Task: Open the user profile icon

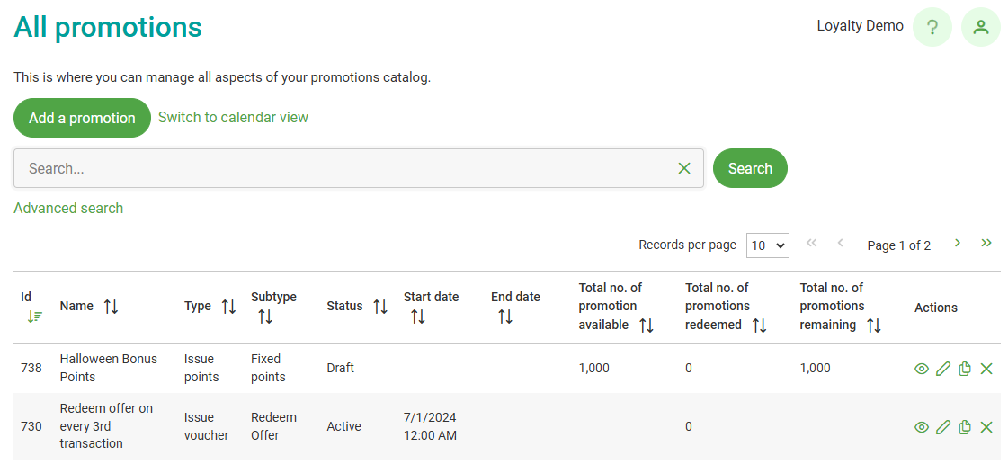Action: coord(980,27)
